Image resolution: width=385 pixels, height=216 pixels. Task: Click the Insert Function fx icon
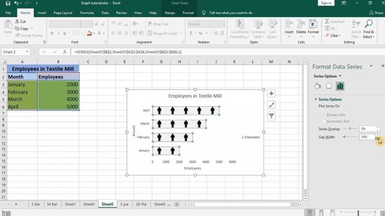coord(64,52)
